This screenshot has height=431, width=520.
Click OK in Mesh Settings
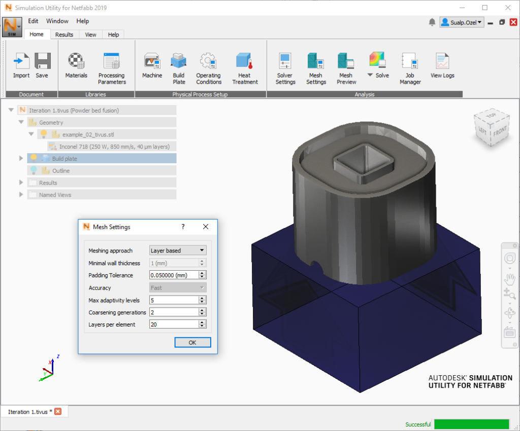coord(192,342)
